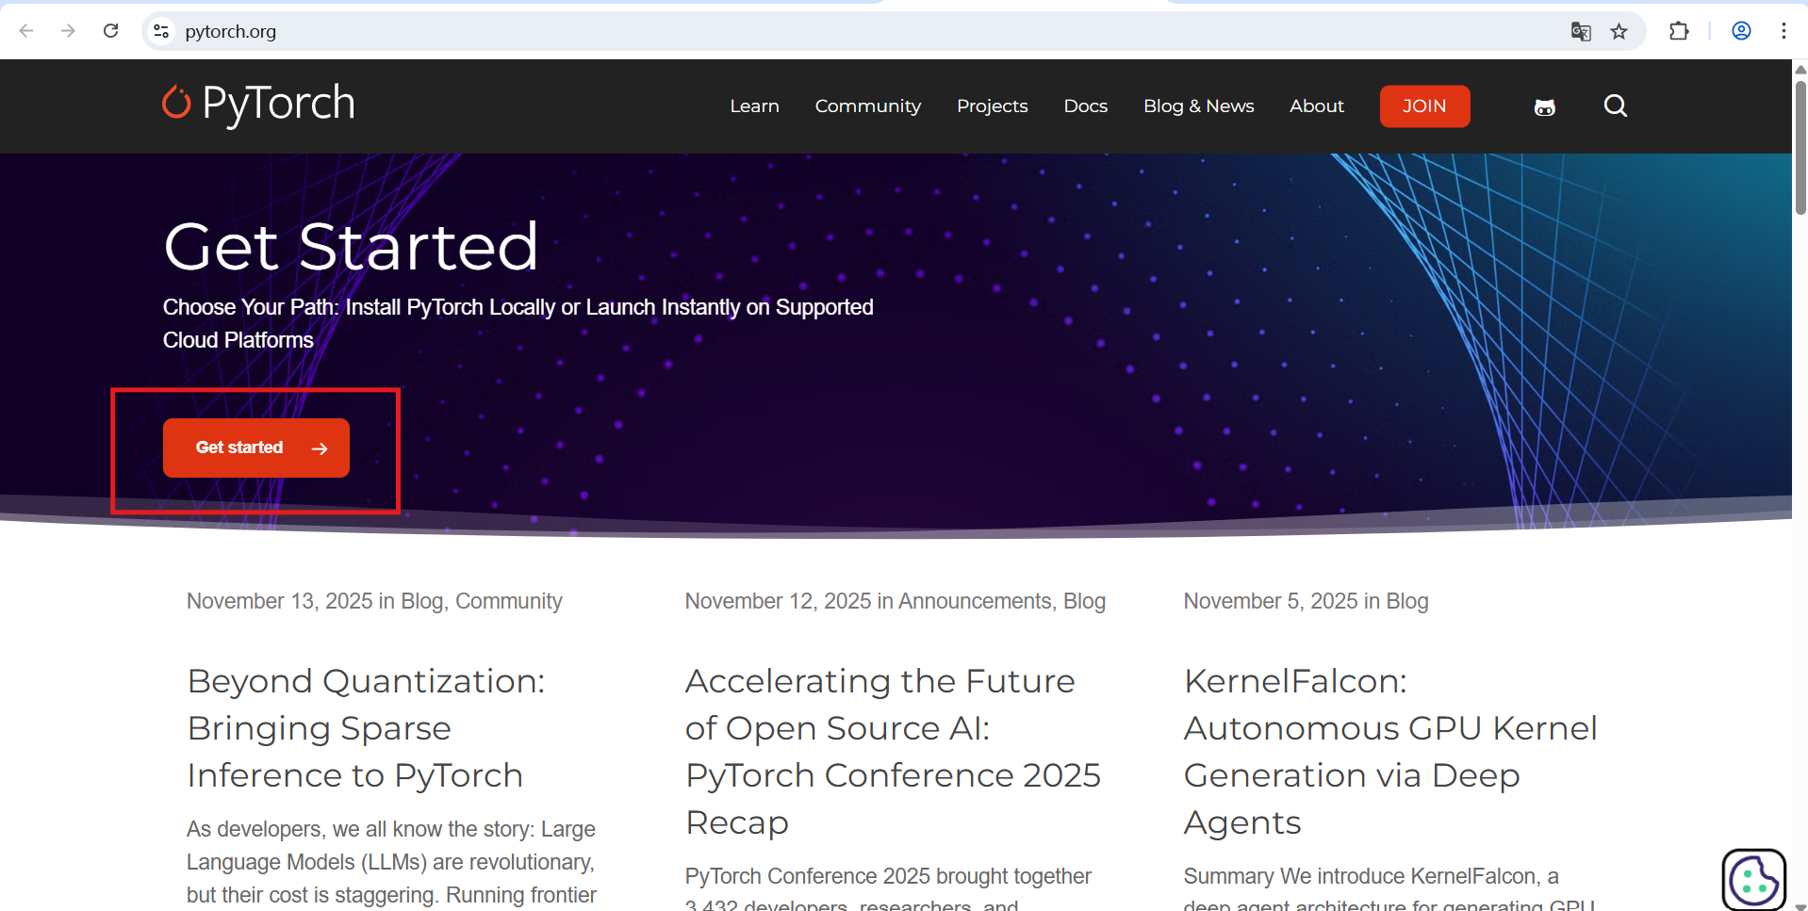Click the 'As developers, we all know' excerpt

391,862
